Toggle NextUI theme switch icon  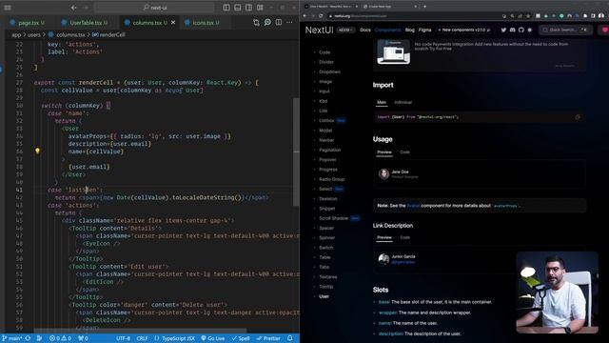coord(530,30)
